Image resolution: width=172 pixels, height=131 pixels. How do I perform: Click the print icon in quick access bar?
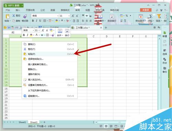coord(17,28)
